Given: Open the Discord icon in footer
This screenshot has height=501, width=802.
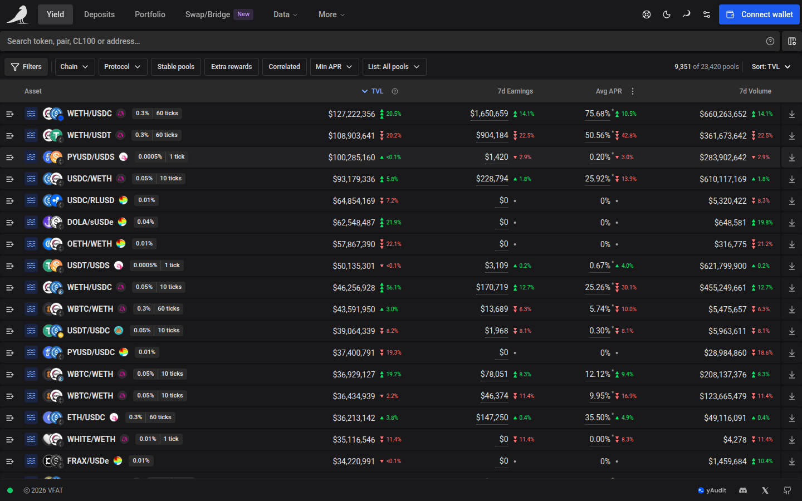Looking at the screenshot, I should (x=743, y=490).
